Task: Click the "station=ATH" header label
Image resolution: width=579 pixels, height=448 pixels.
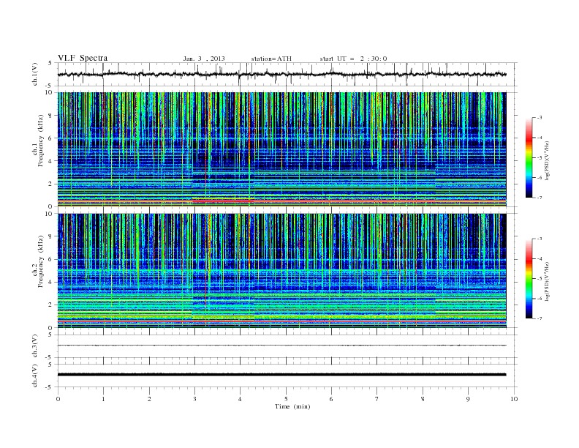Action: [x=271, y=59]
